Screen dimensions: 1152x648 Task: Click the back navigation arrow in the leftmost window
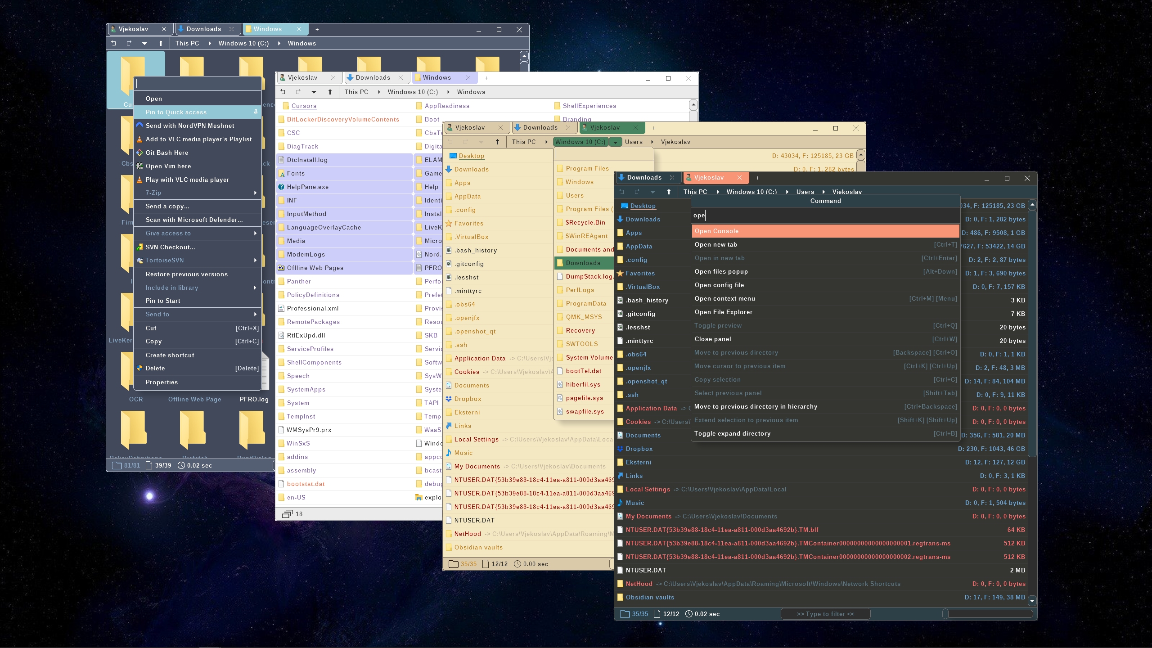[x=113, y=43]
